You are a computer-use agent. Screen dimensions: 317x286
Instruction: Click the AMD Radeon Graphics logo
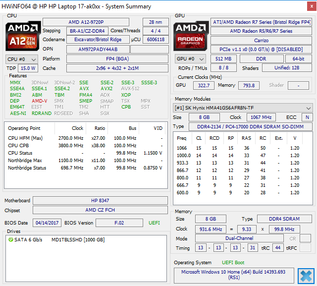point(191,36)
